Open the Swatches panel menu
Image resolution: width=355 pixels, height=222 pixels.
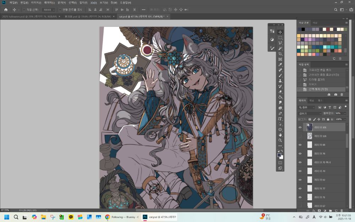(346, 23)
